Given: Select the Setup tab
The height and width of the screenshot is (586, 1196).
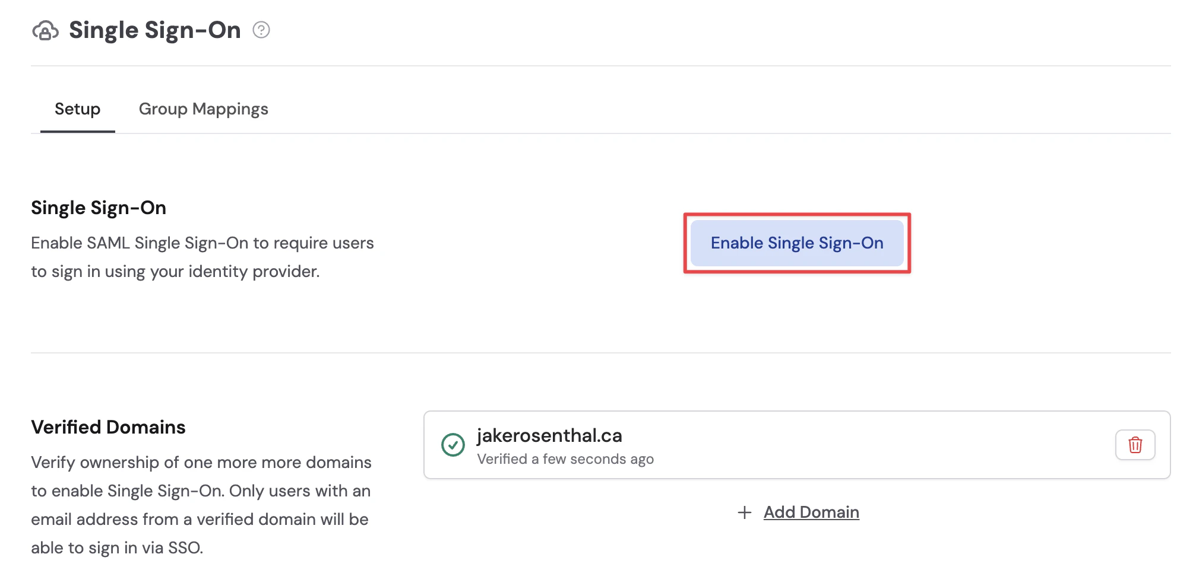Looking at the screenshot, I should pos(77,109).
